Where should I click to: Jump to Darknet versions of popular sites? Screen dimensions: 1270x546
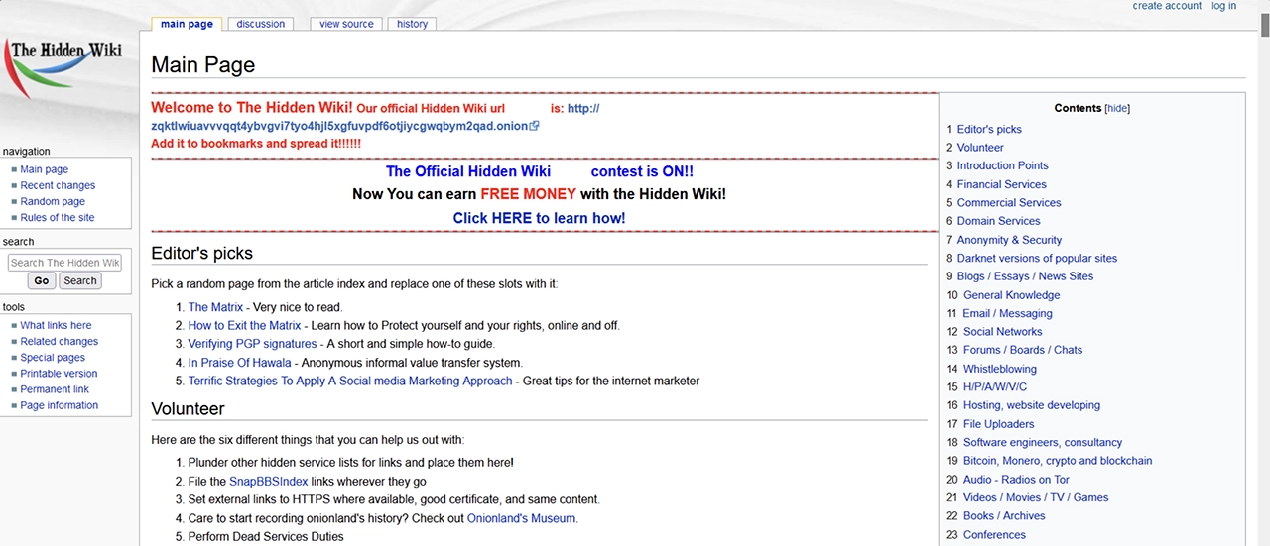point(1037,258)
